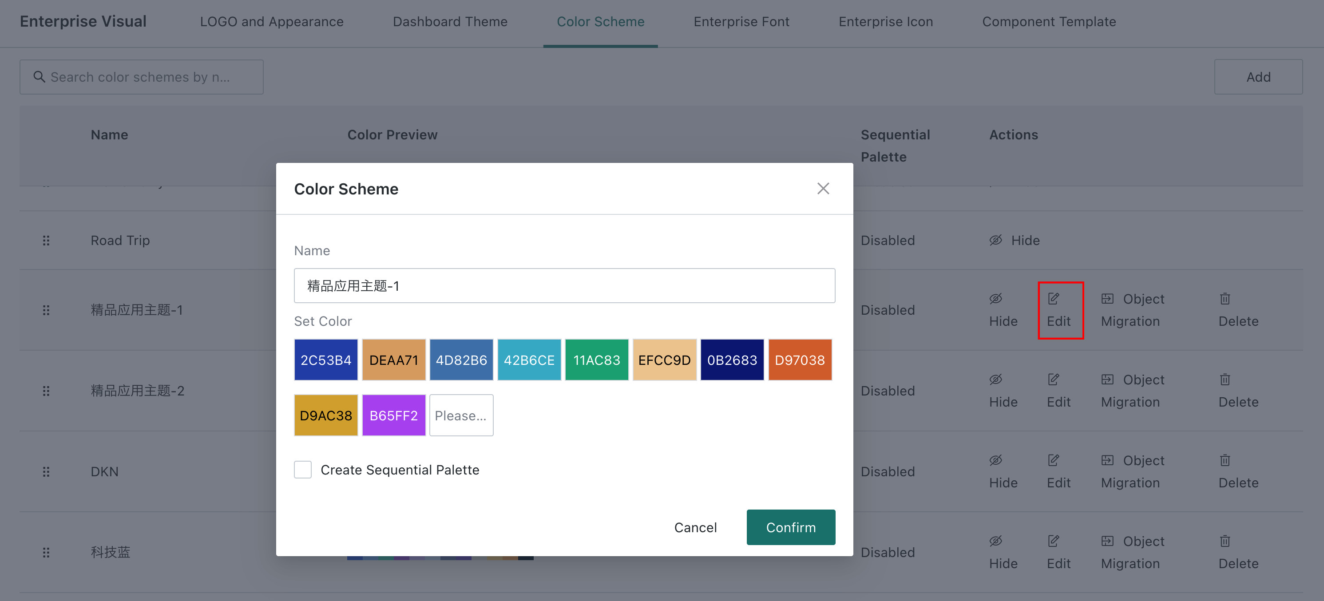Confirm the color scheme changes
The height and width of the screenshot is (601, 1324).
[x=790, y=528]
